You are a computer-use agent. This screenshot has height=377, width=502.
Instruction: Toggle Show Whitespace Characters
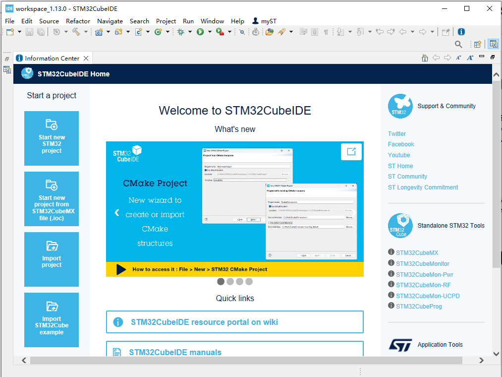[326, 31]
